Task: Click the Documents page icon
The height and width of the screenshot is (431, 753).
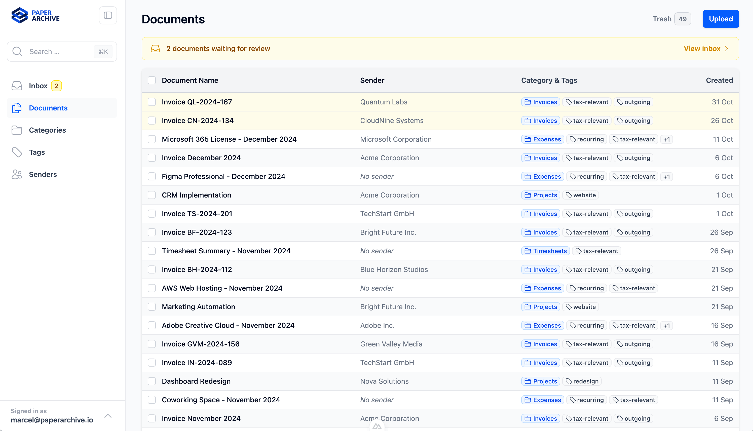Action: tap(17, 108)
